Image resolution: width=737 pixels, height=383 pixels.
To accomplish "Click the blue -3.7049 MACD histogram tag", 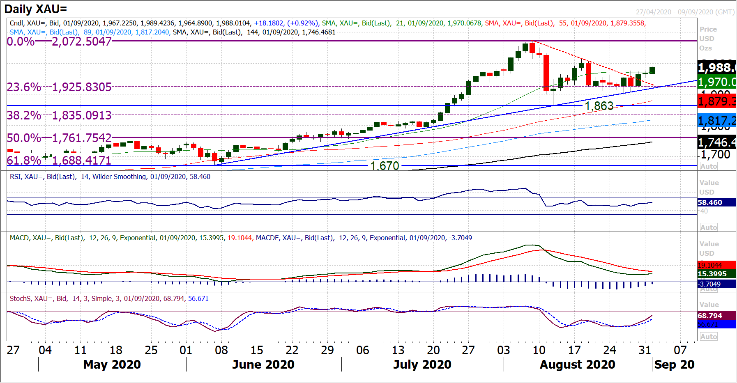I will [716, 284].
